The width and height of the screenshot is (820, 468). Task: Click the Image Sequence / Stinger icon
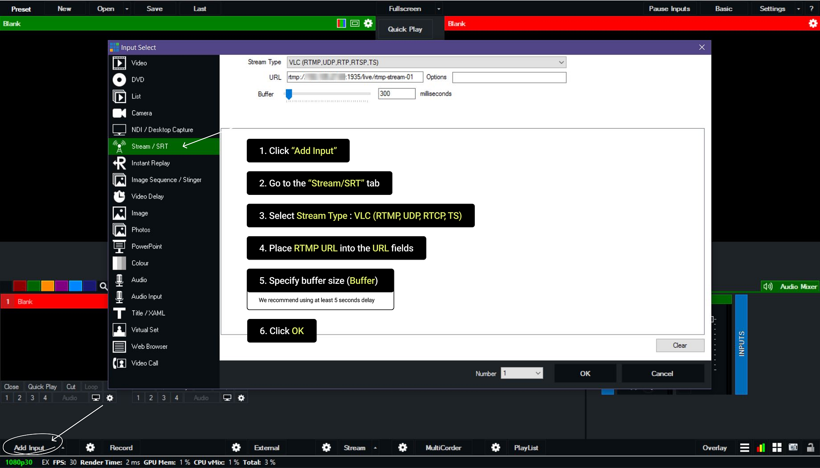(119, 180)
